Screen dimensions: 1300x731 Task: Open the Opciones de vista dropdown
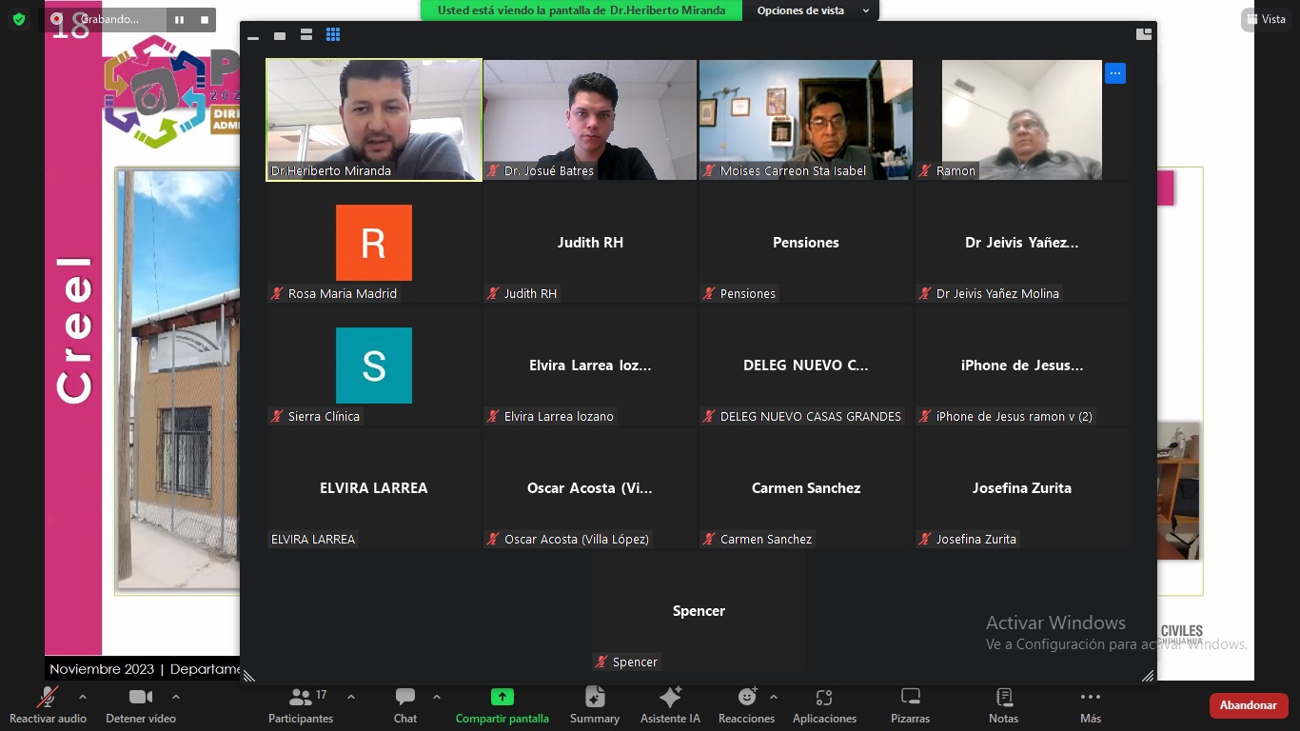click(813, 10)
